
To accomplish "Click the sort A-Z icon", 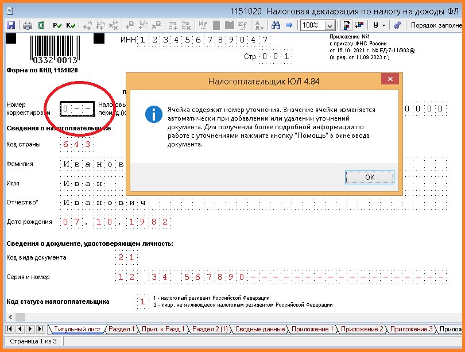I will pos(259,25).
